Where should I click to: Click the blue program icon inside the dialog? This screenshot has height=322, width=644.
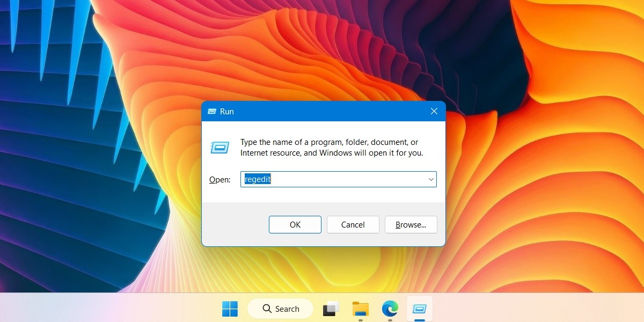coord(219,147)
